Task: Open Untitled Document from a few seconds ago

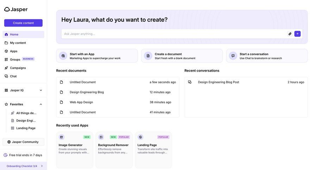Action: tap(118, 82)
